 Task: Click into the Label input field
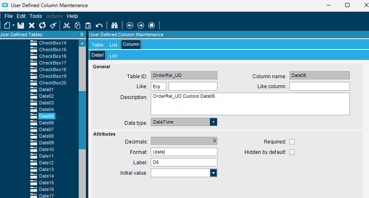pos(184,162)
